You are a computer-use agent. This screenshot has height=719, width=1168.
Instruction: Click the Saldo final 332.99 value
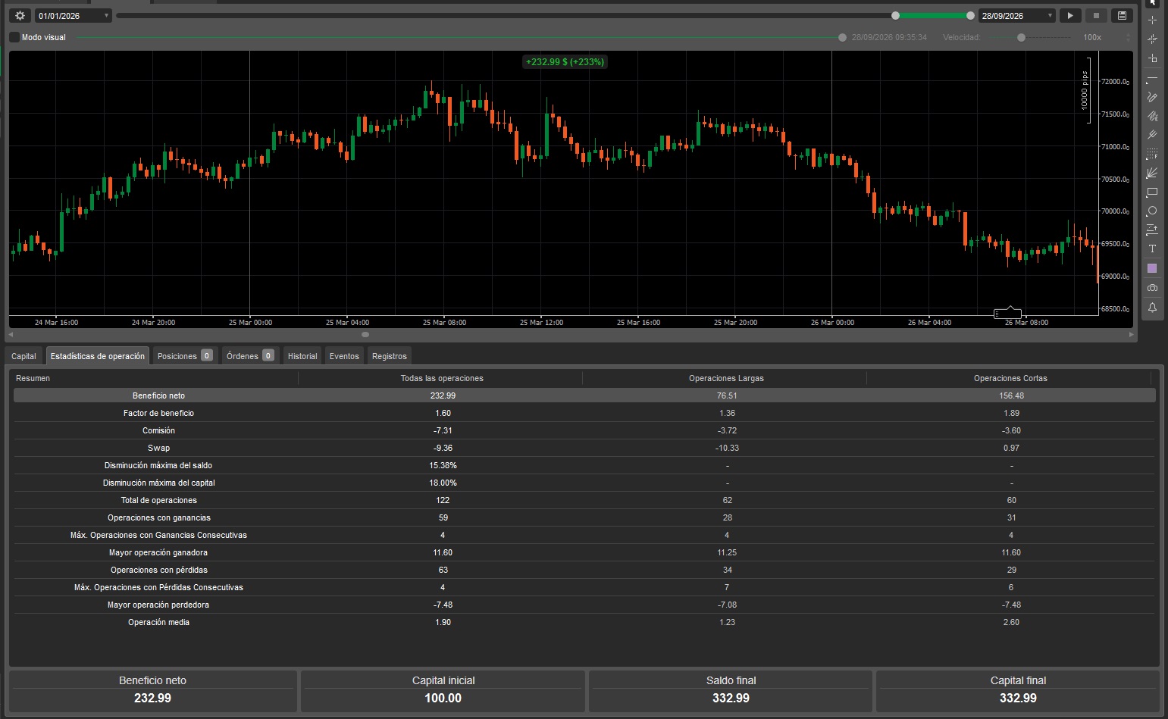[x=731, y=698]
